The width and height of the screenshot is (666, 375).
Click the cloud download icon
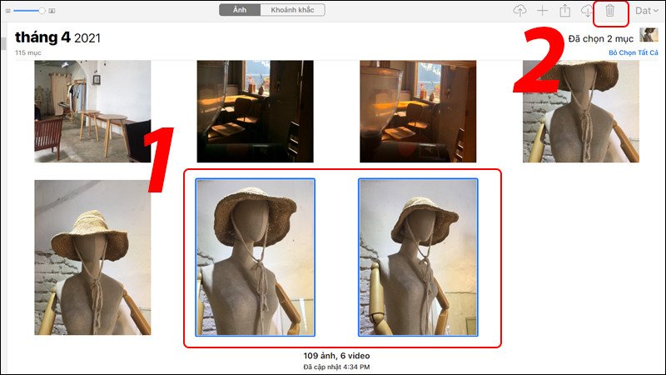587,11
